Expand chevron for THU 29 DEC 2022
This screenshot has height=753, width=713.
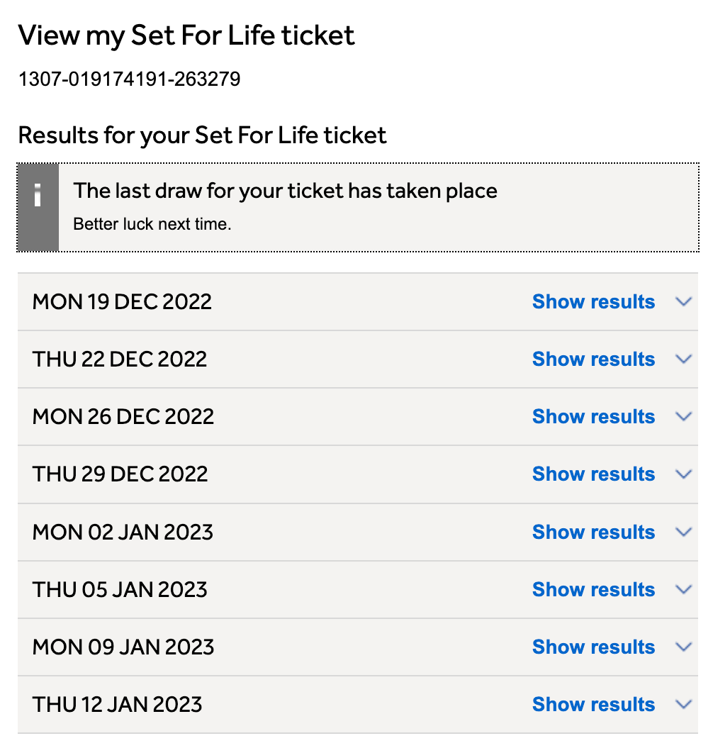[x=683, y=474]
